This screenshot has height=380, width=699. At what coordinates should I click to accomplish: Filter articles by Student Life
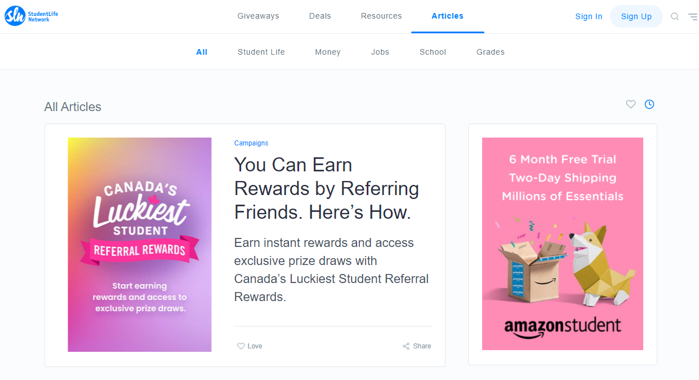pyautogui.click(x=261, y=52)
